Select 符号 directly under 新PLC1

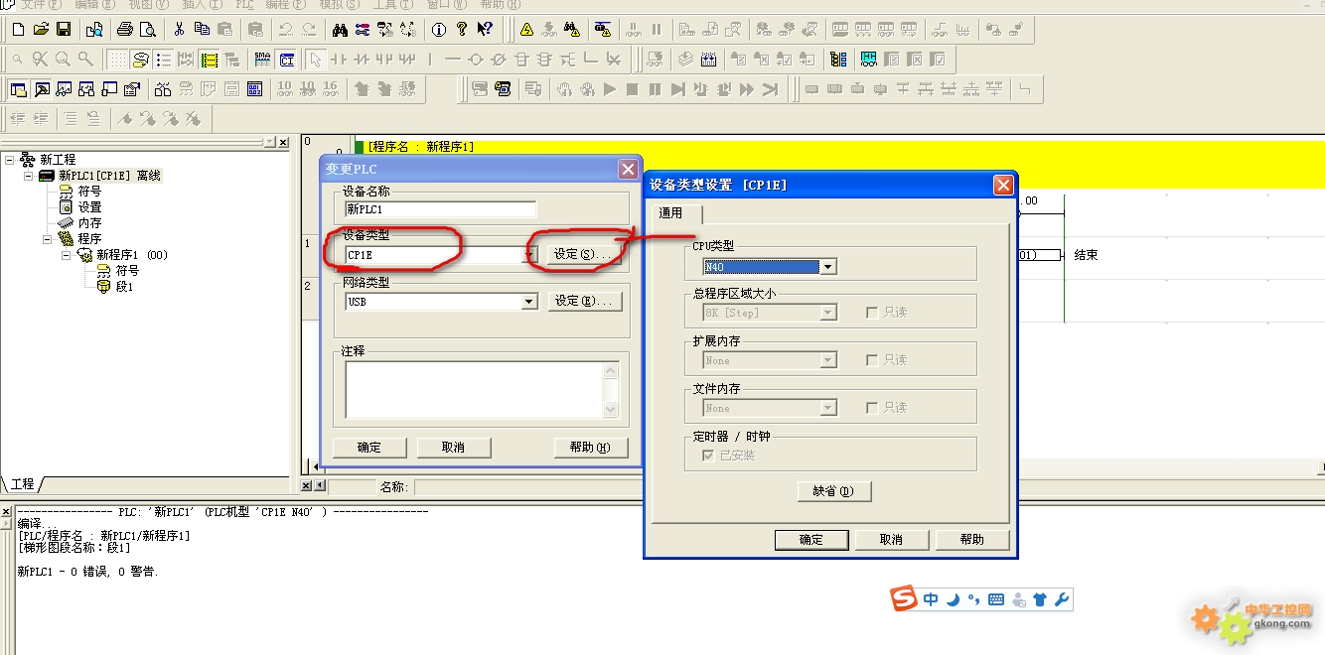click(89, 192)
